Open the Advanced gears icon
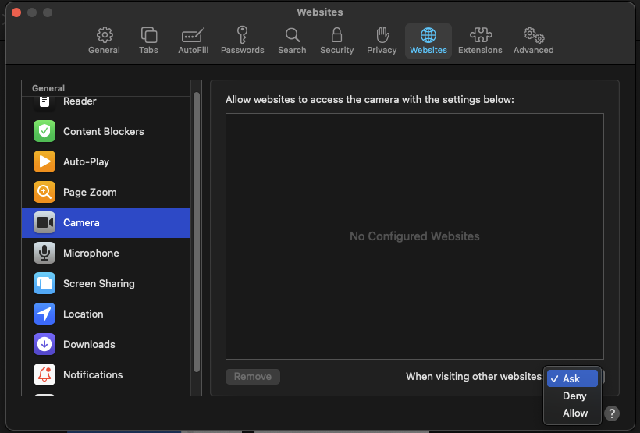 [534, 35]
